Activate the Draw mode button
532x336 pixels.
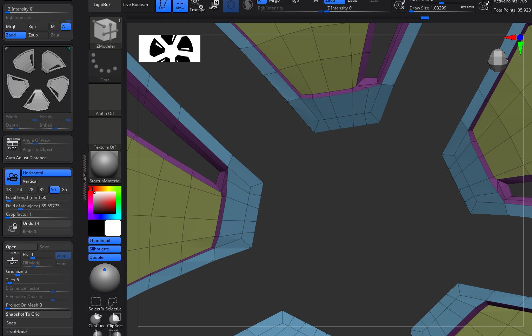[180, 5]
